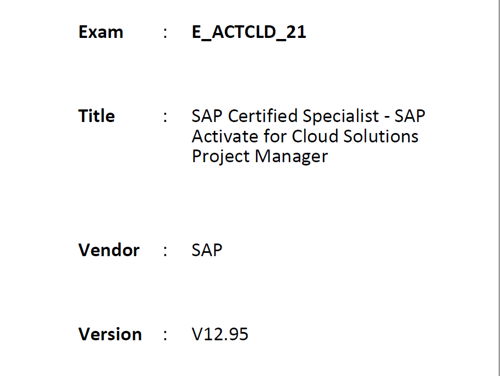Image resolution: width=500 pixels, height=376 pixels.
Task: Click the colon after the Vendor label
Action: 165,251
